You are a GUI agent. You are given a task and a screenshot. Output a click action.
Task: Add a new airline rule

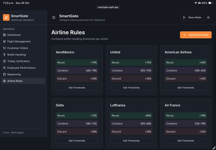(x=196, y=35)
